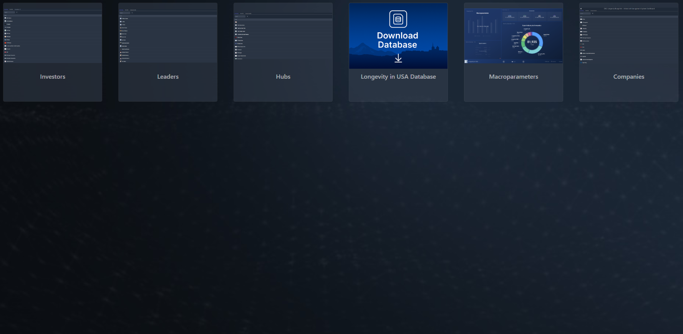Click the search field in the Investors preview
This screenshot has height=334, width=683.
10,12
